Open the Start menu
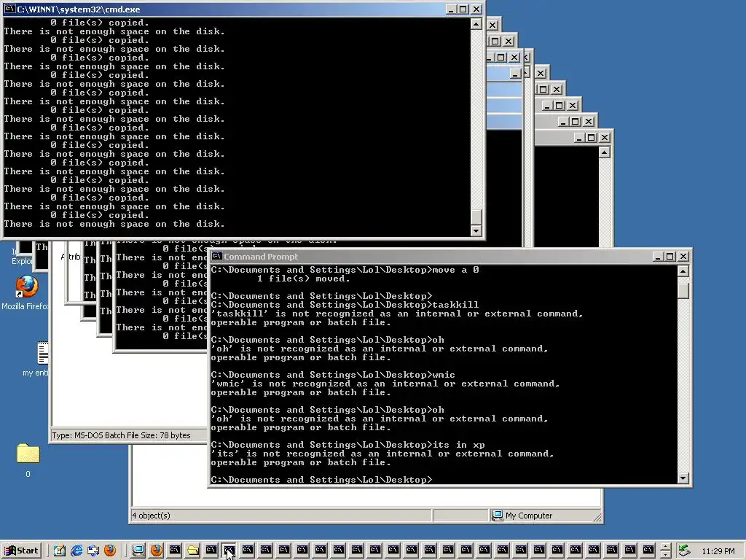The width and height of the screenshot is (746, 560). pyautogui.click(x=21, y=551)
